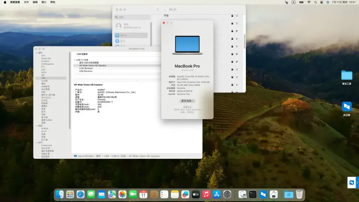Click System Information sidebar scrollbar
The image size is (359, 202).
70,90
